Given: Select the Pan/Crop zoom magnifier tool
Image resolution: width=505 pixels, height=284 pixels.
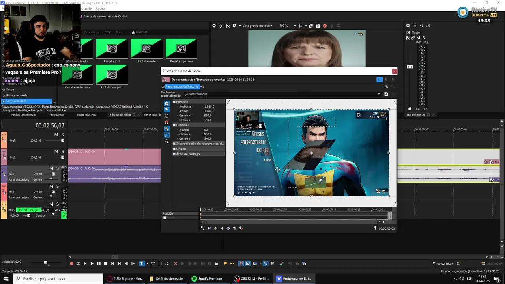Looking at the screenshot, I should pyautogui.click(x=166, y=116).
